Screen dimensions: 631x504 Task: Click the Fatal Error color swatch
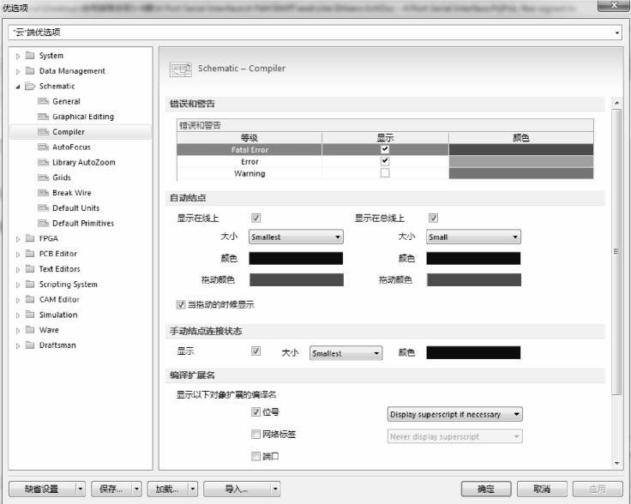tap(521, 150)
